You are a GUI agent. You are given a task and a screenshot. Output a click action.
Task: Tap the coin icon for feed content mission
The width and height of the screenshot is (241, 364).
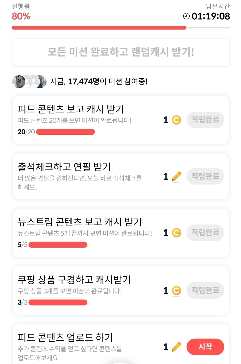[x=176, y=120]
